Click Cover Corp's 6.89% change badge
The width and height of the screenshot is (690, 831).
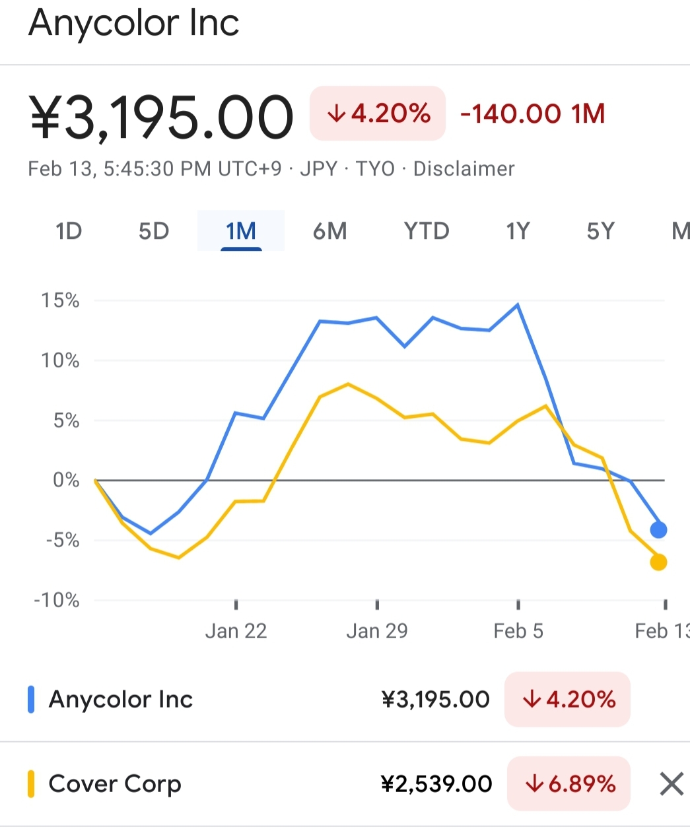569,784
